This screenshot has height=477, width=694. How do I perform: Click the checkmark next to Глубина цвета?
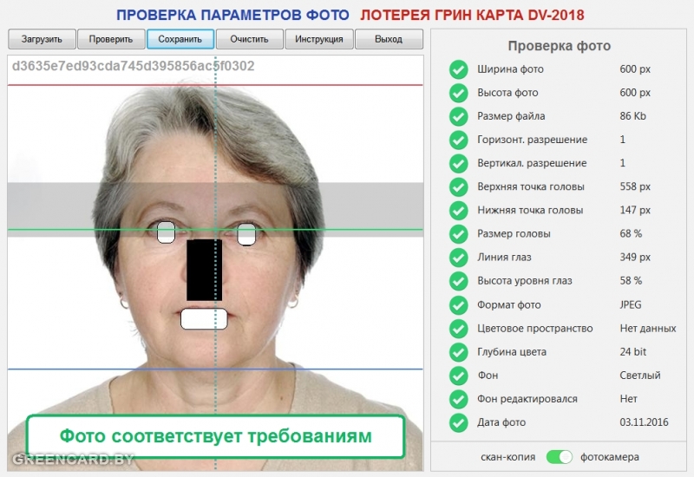459,352
